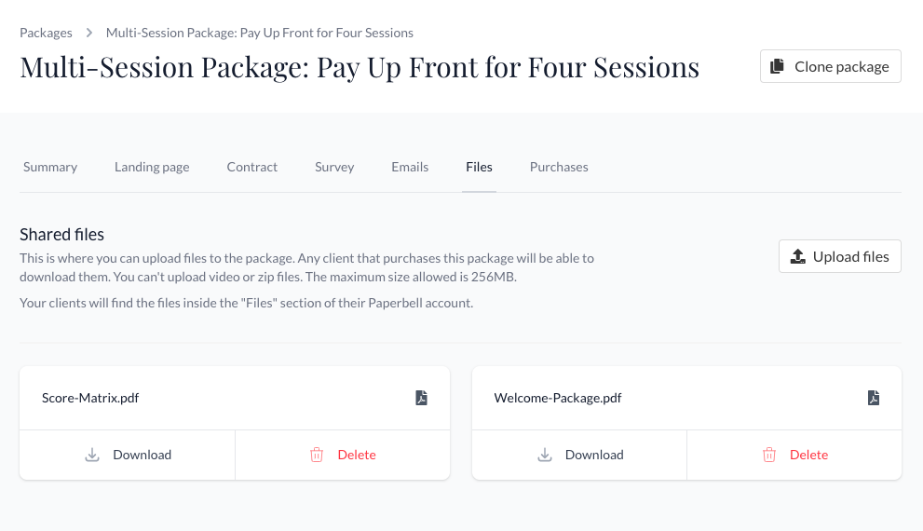Click the trash icon under Score-Matrix.pdf
923x531 pixels.
pyautogui.click(x=317, y=455)
